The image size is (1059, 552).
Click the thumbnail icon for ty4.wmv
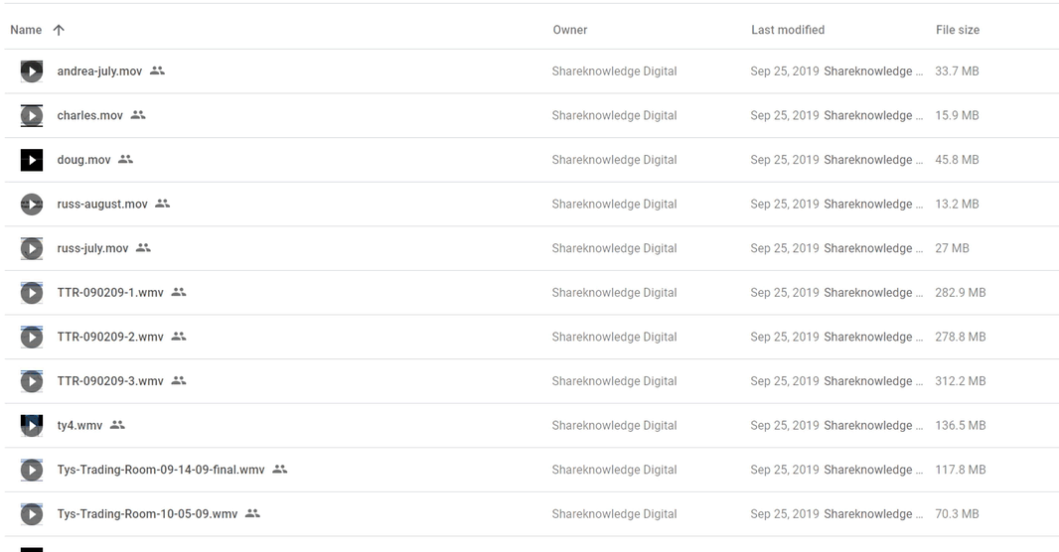pos(32,425)
